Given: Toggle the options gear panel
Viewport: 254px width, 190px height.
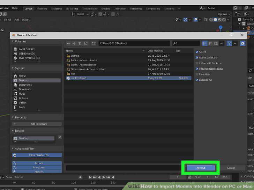Looking at the screenshot, I should (x=242, y=43).
